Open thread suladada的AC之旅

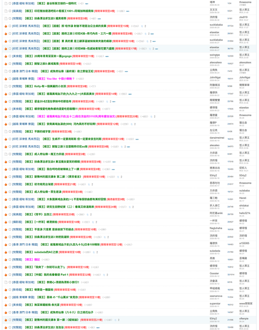41,252
